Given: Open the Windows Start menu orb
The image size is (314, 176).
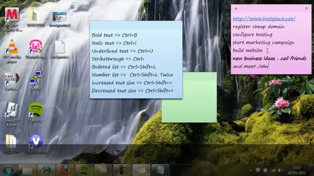Looking at the screenshot, I should coord(8,170).
